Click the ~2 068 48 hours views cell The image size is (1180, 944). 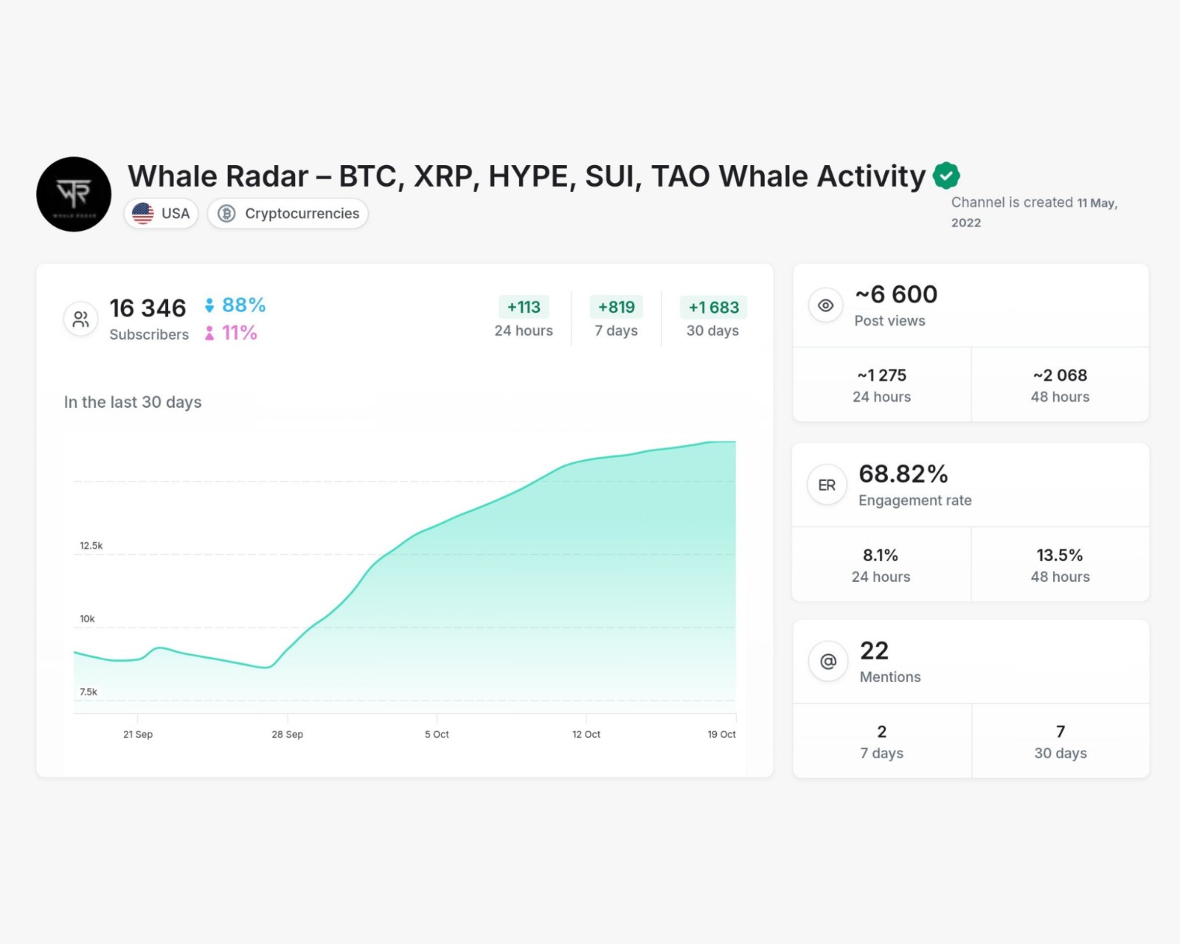1061,385
